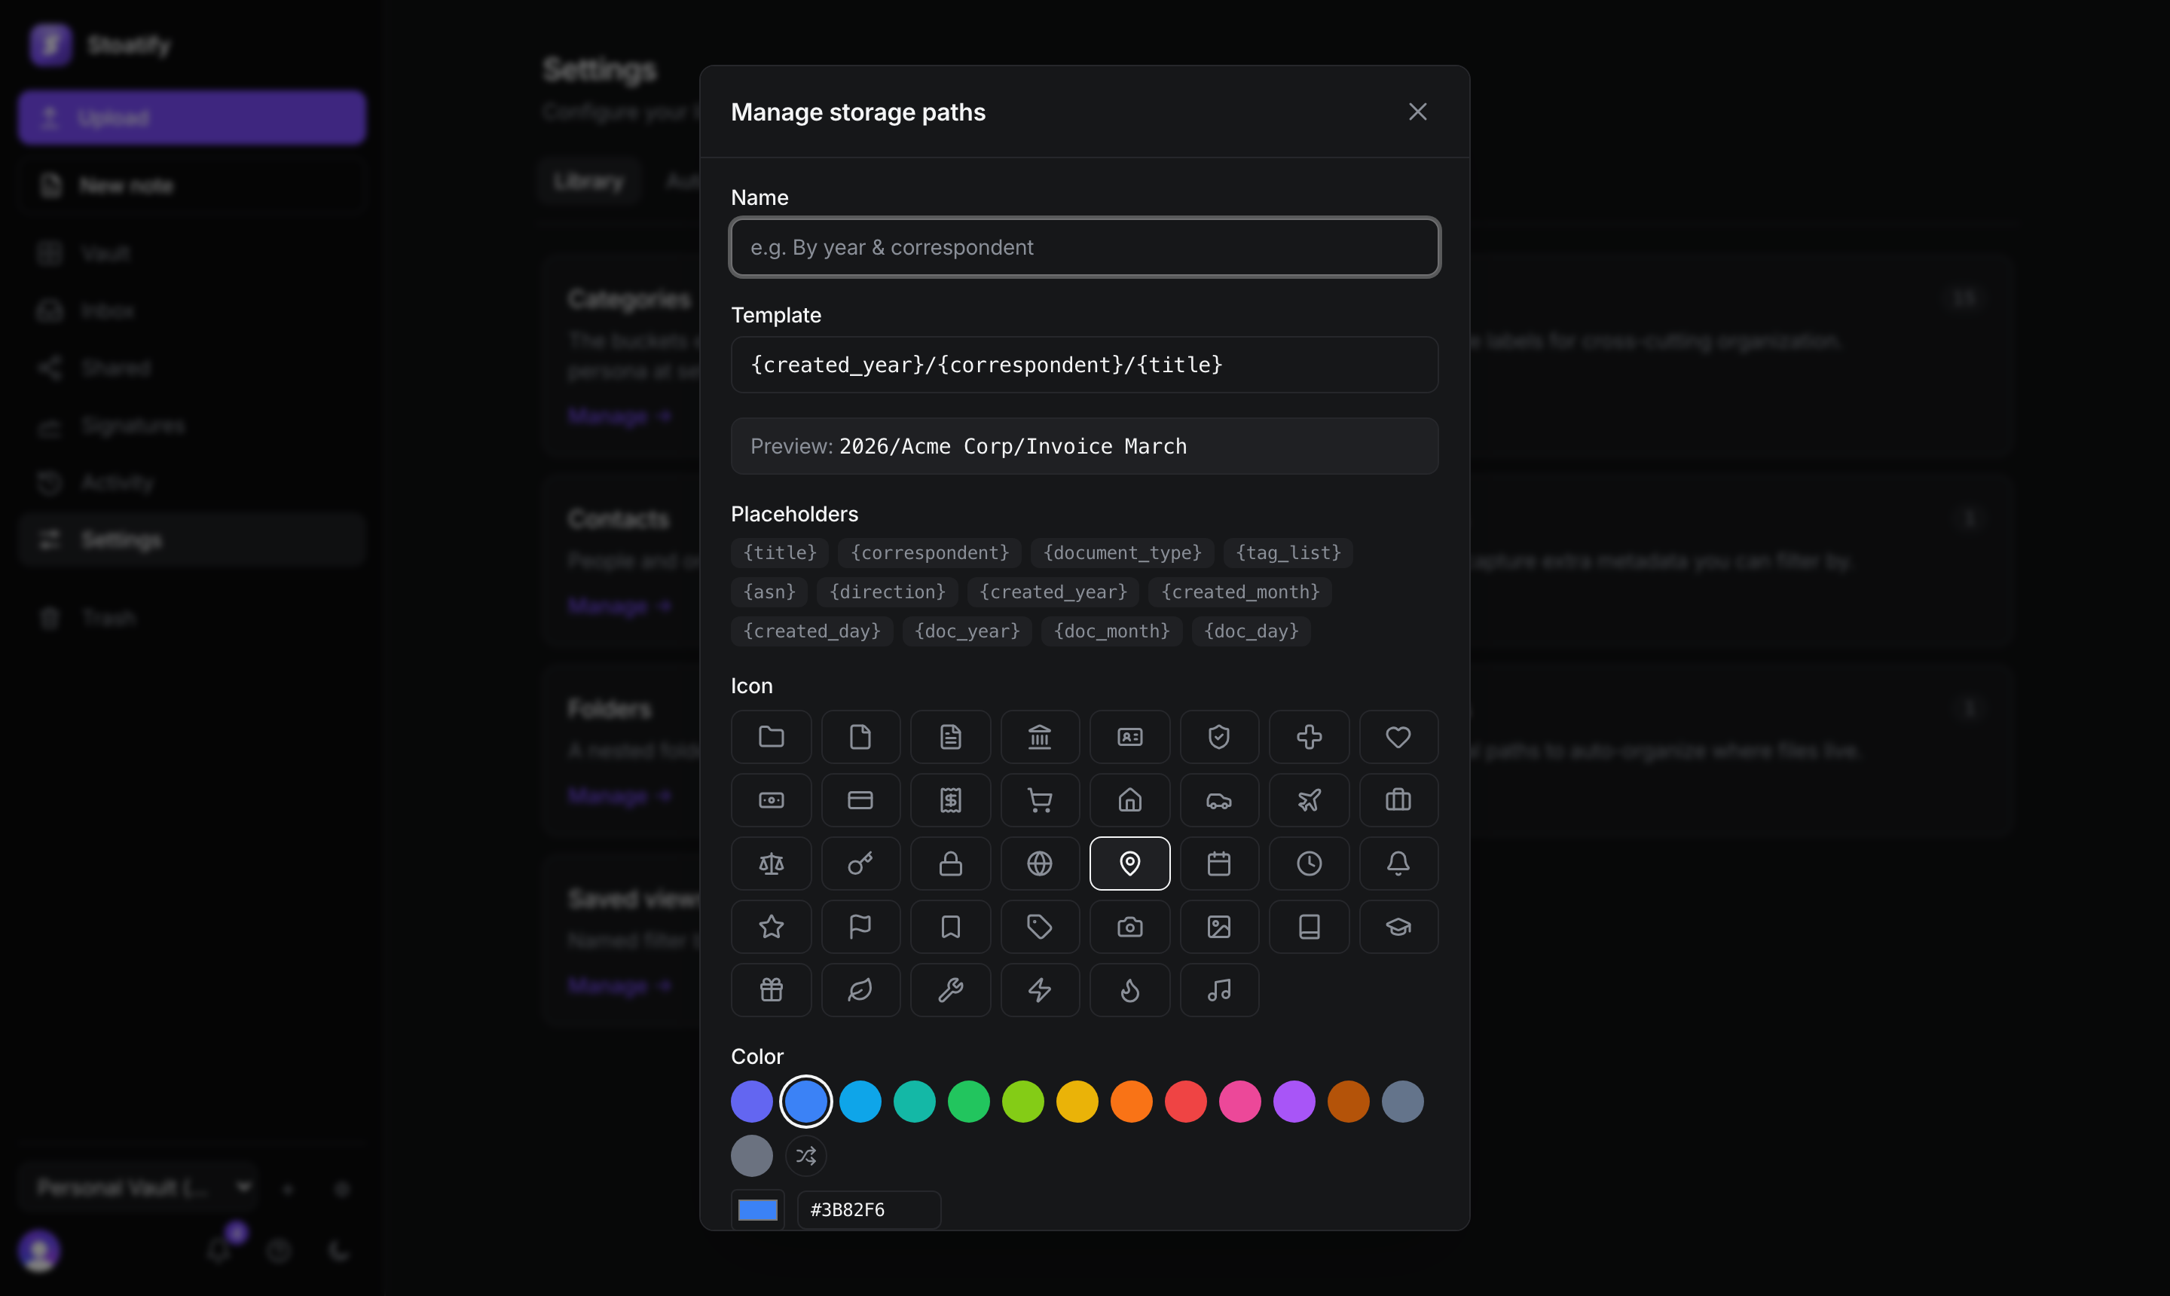Select the picture image icon
This screenshot has width=2170, height=1296.
point(1219,927)
